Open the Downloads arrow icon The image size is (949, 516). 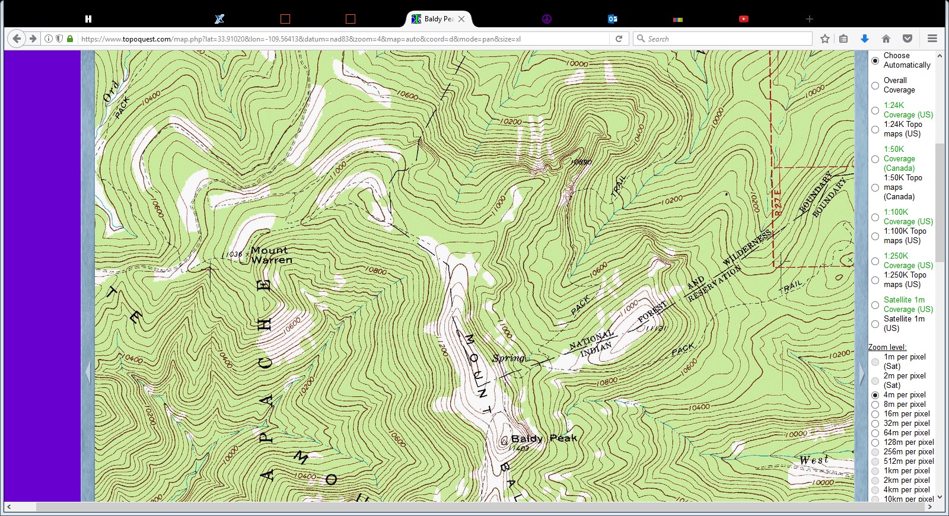(x=864, y=39)
